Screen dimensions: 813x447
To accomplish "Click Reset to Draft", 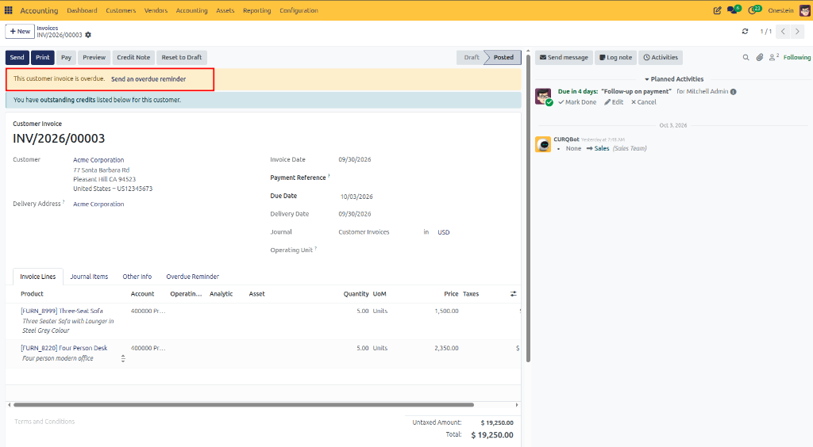I will click(x=182, y=57).
